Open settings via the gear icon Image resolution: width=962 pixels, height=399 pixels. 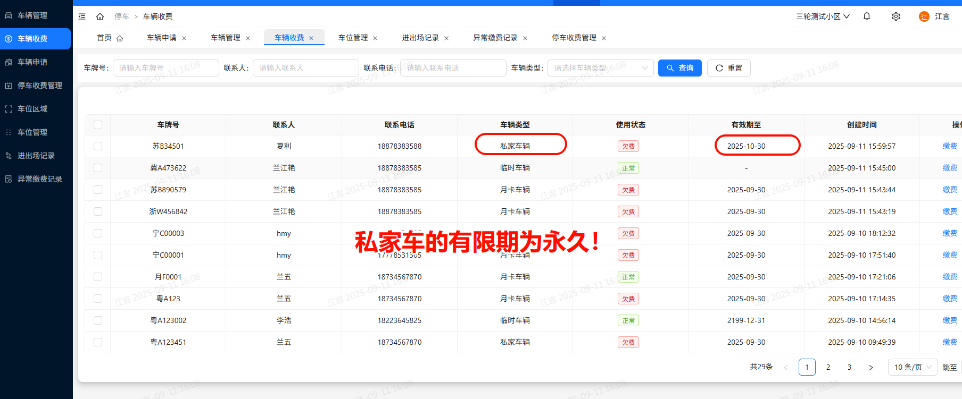tap(896, 16)
